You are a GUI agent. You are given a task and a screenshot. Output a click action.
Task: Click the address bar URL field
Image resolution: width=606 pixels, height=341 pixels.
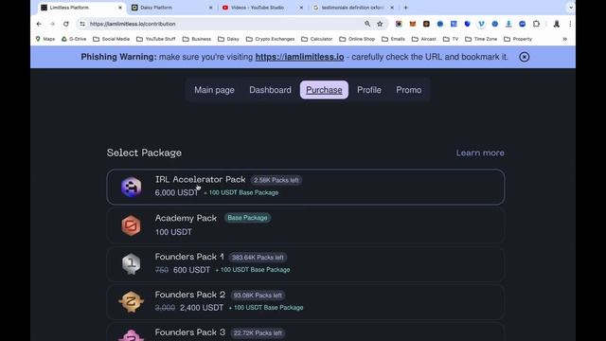point(224,24)
